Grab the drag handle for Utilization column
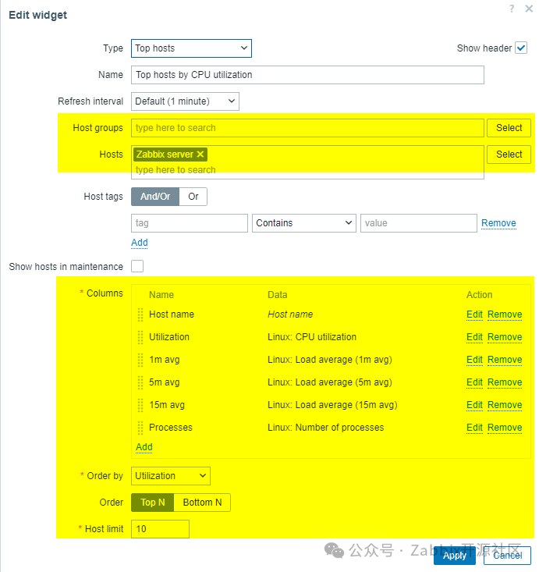Image resolution: width=539 pixels, height=572 pixels. [x=140, y=337]
